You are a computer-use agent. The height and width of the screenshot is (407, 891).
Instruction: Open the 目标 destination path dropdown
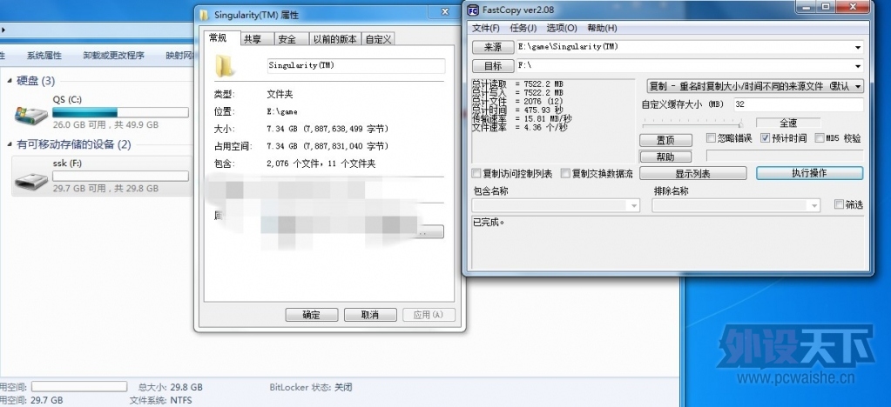[858, 66]
